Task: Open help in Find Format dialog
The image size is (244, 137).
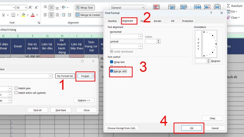Action: [x=211, y=13]
